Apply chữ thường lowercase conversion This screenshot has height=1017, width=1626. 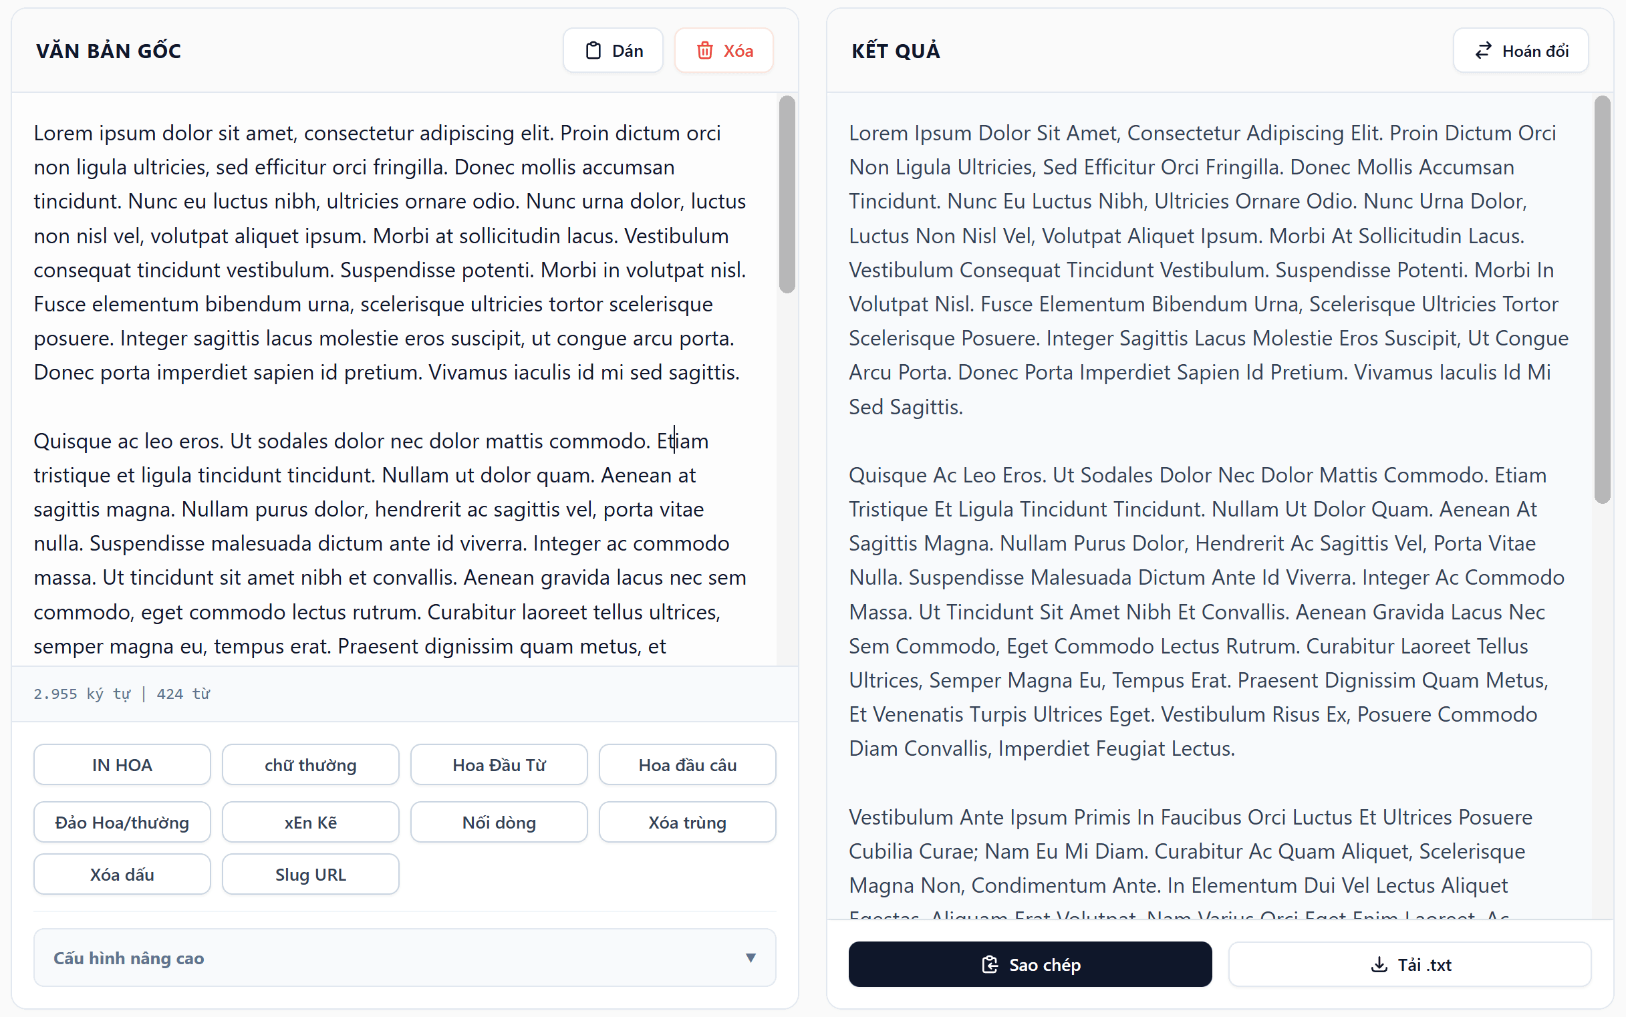point(310,765)
